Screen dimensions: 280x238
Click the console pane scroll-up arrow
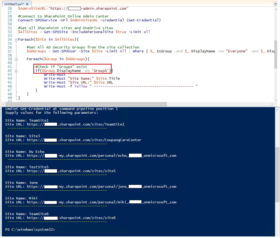[x=277, y=110]
